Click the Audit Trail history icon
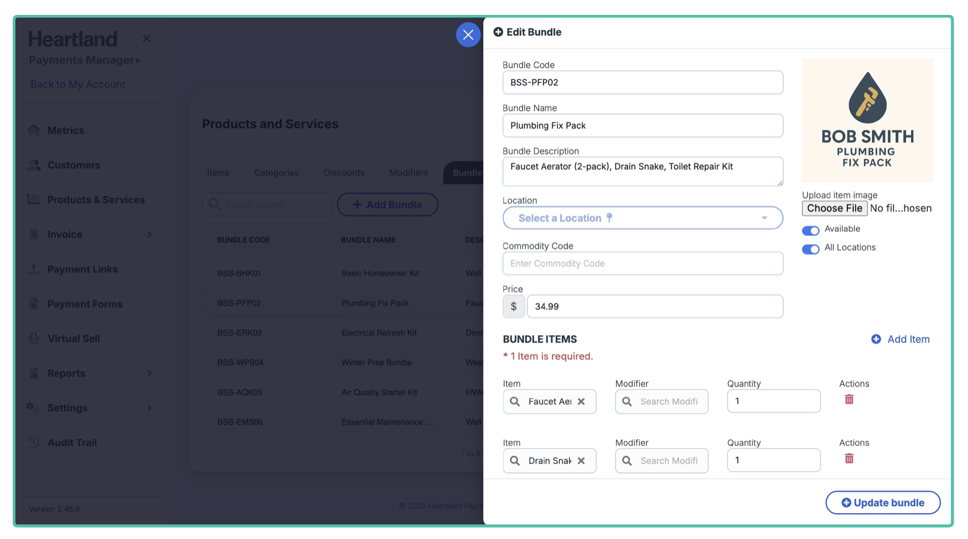Screen dimensions: 968x539 [x=34, y=443]
